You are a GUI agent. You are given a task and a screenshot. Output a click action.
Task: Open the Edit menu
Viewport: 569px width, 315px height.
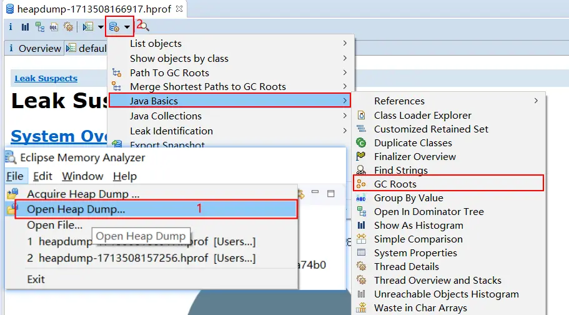(43, 176)
